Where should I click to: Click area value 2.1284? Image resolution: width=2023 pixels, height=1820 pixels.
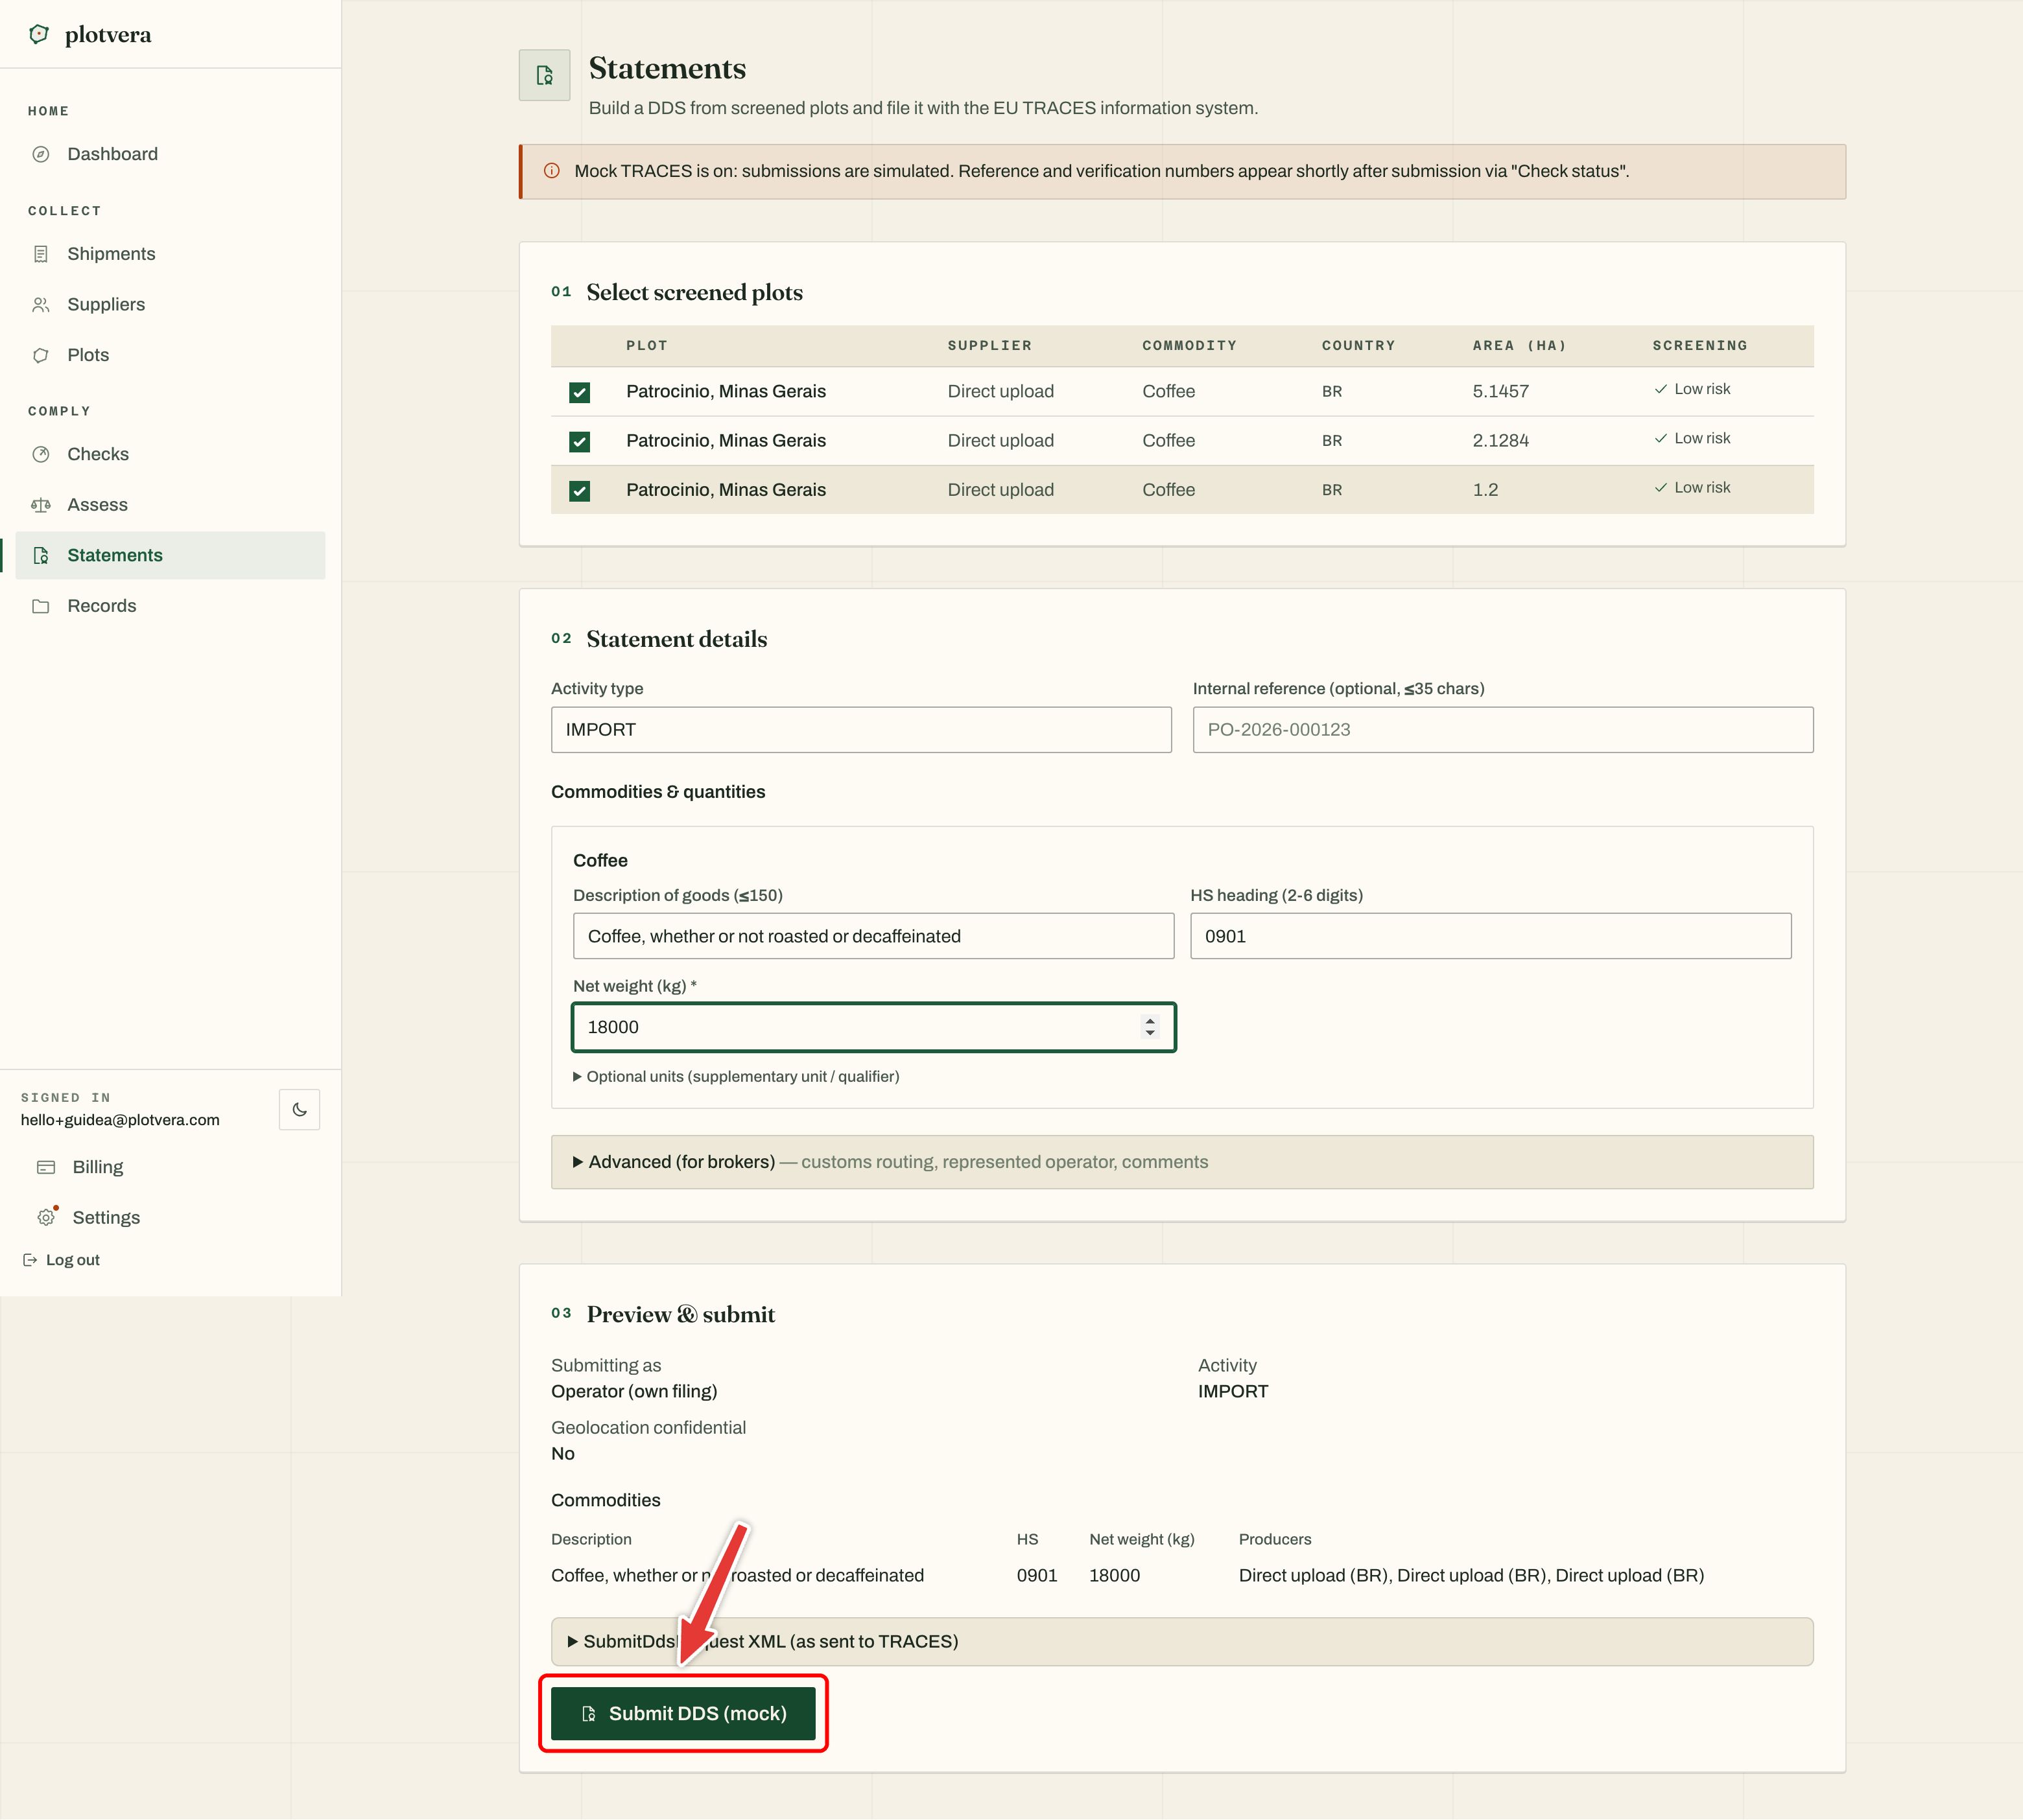coord(1501,441)
